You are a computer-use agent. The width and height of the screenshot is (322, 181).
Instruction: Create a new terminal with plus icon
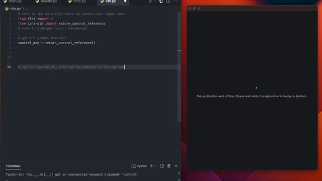point(151,166)
